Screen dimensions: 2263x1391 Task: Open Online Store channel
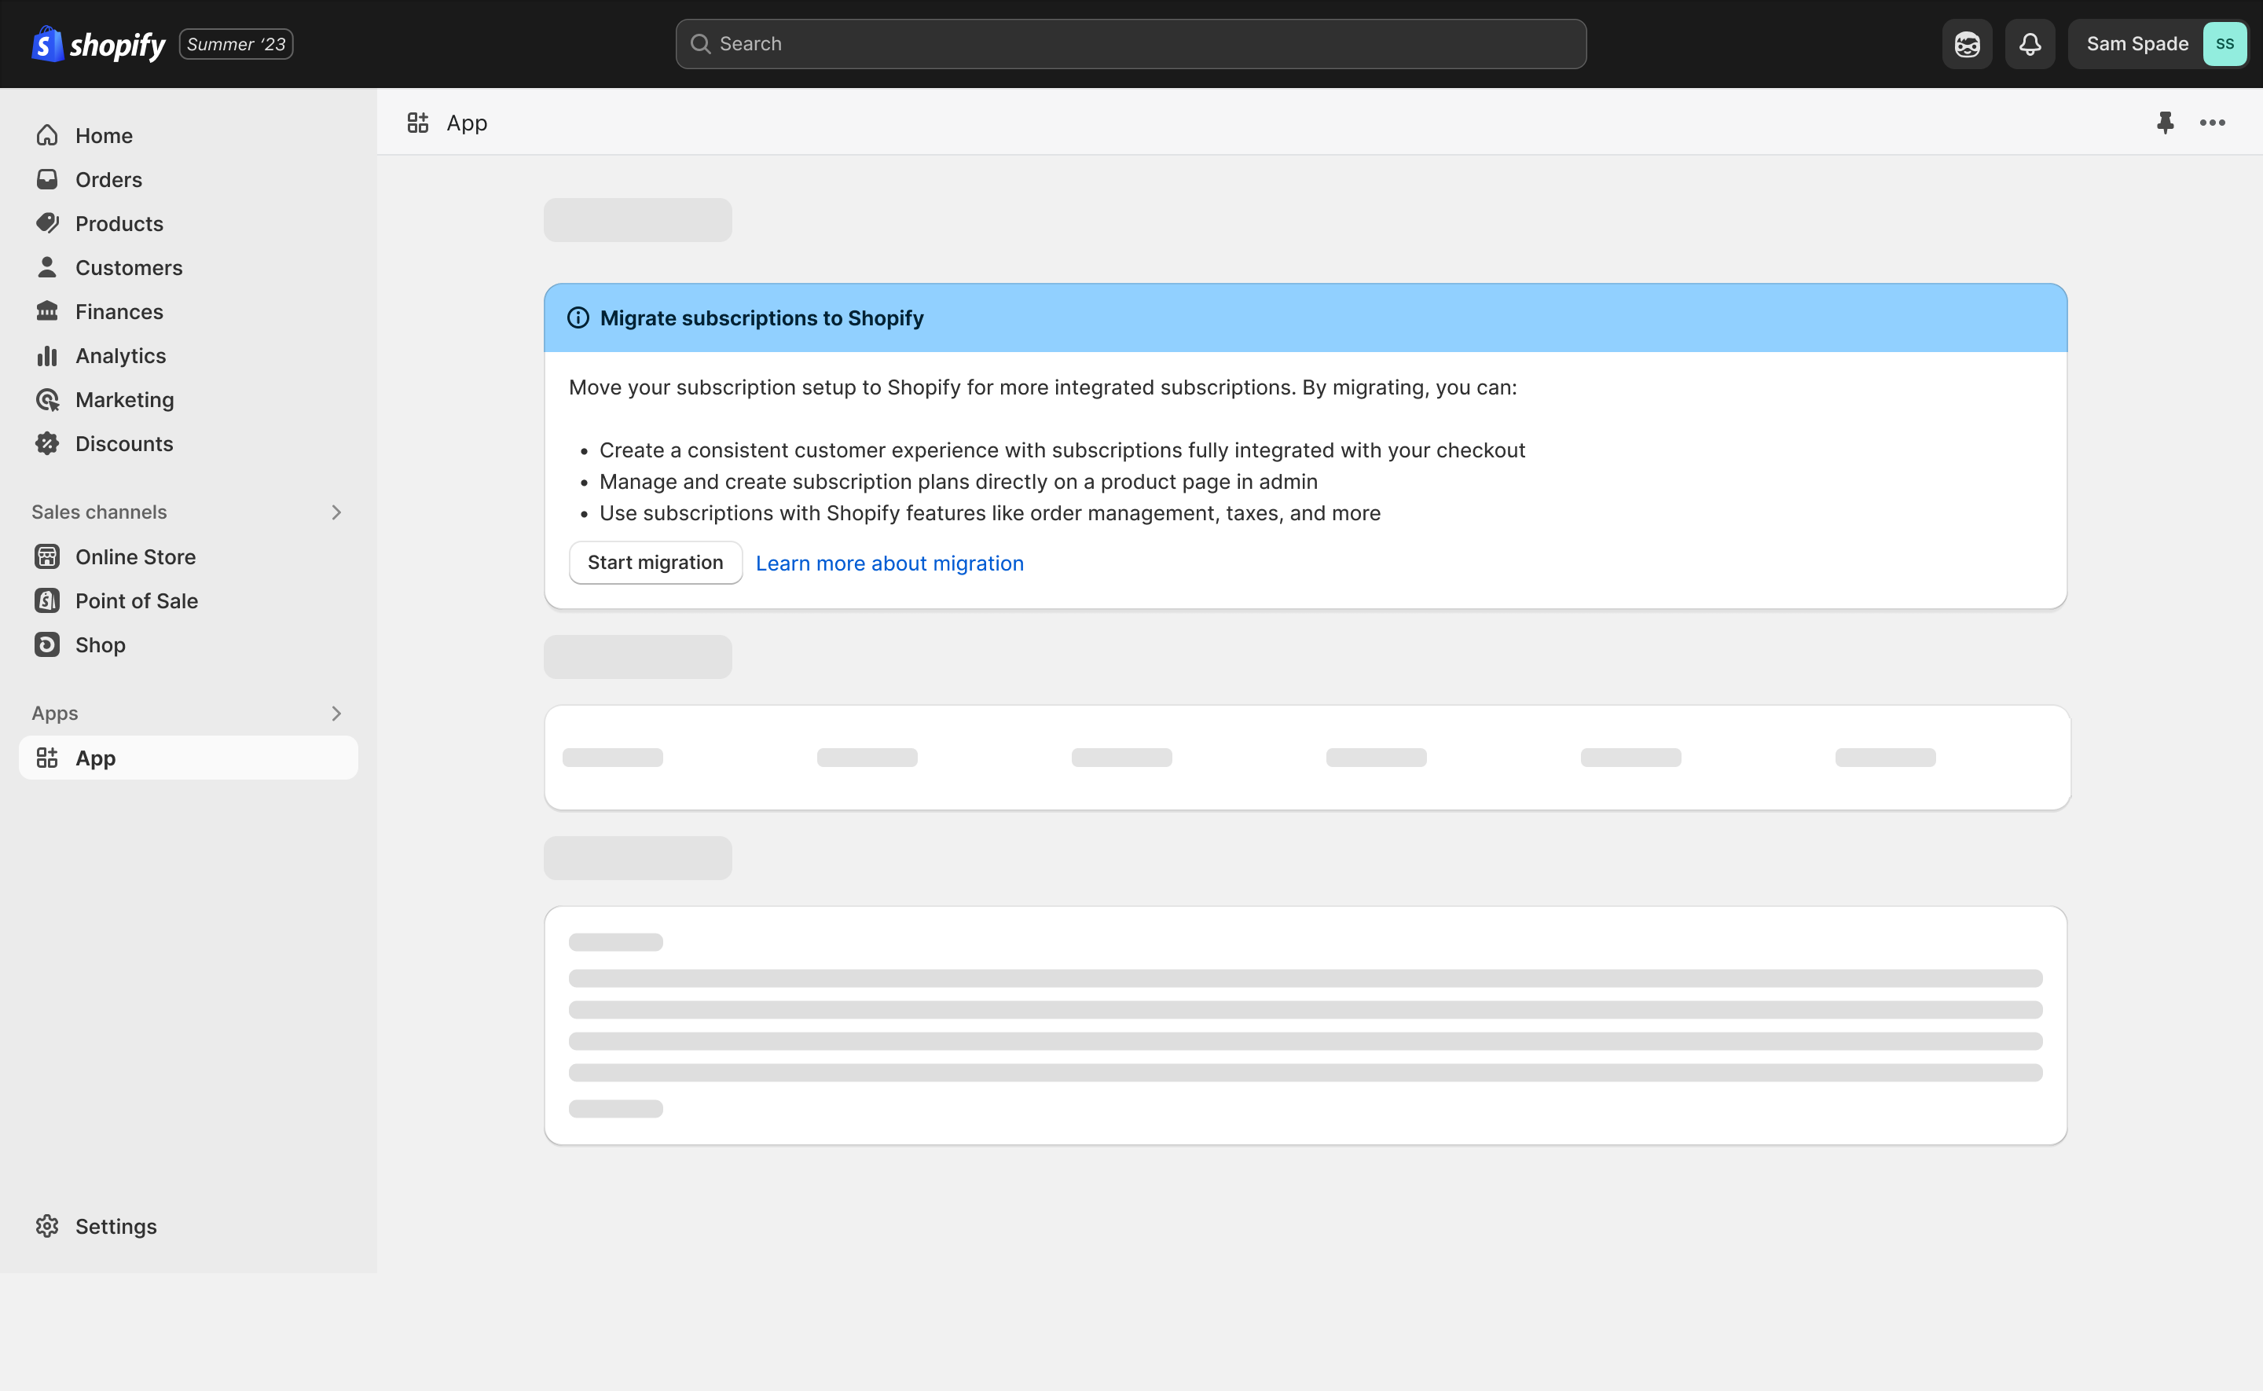[x=135, y=557]
